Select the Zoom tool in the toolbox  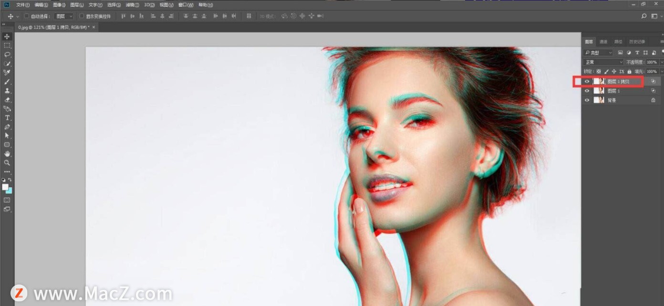tap(7, 163)
